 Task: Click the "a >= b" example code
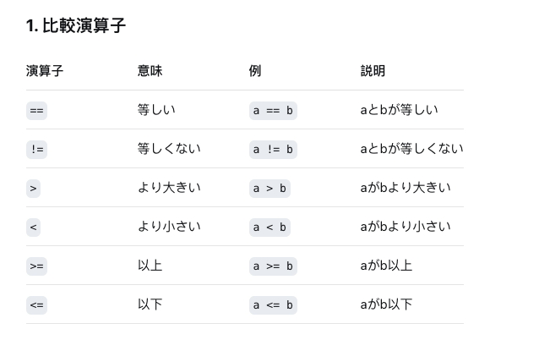pyautogui.click(x=274, y=266)
